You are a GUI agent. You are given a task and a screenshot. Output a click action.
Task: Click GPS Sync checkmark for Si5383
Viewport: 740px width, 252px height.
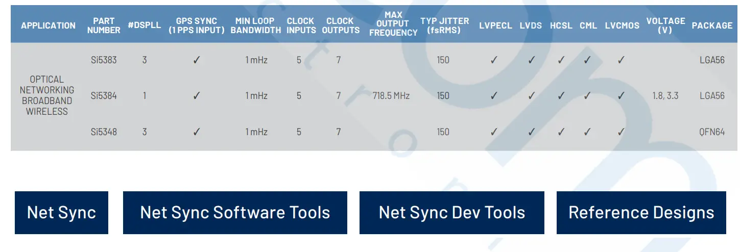pos(197,60)
